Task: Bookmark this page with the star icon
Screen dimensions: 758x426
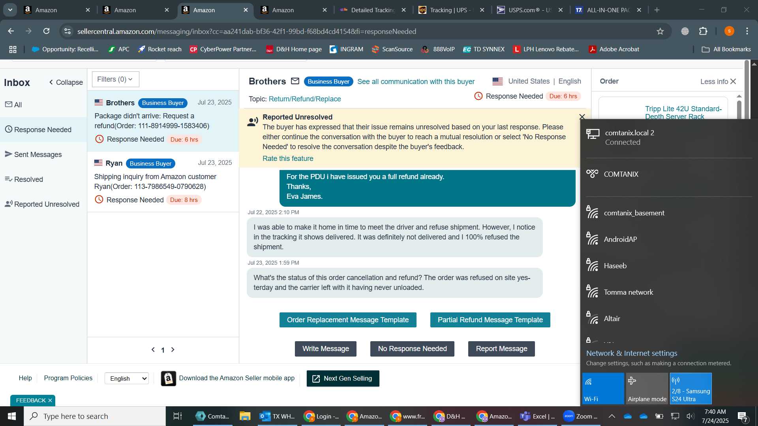Action: [660, 31]
